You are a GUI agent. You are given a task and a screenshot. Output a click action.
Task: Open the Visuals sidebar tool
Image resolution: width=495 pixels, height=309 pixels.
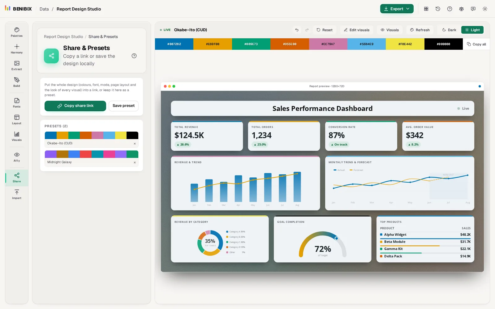[17, 136]
